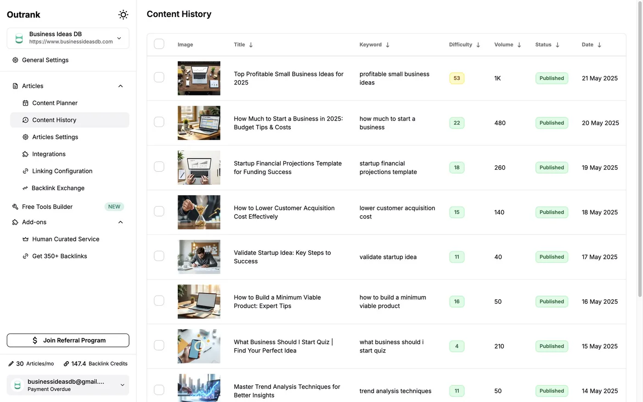Click the Join Referral Program button
The height and width of the screenshot is (402, 643).
(x=68, y=341)
